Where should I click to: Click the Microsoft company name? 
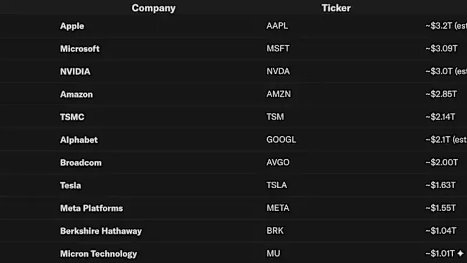click(x=80, y=49)
